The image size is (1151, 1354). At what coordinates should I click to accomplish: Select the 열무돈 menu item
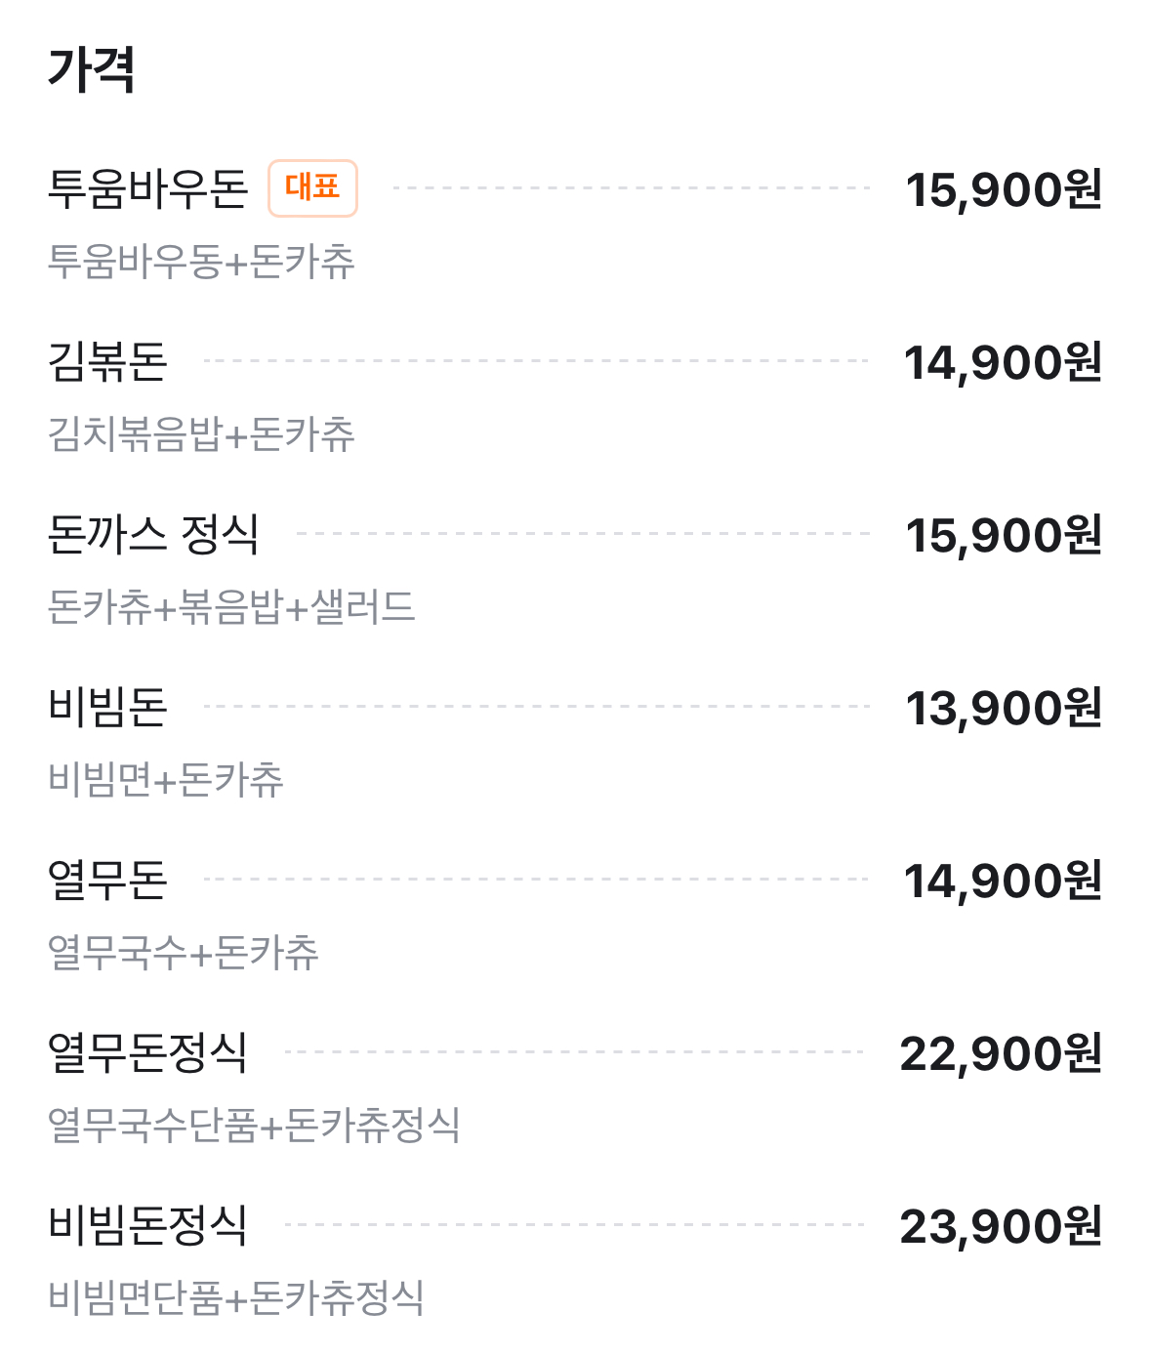[107, 880]
